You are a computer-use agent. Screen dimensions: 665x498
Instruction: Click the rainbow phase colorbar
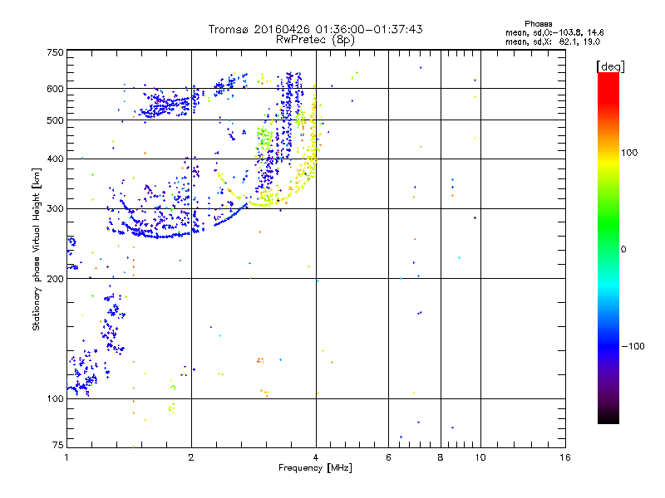coord(608,247)
